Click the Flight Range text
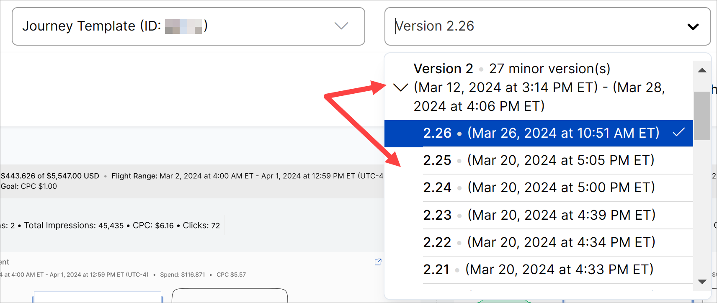 click(247, 176)
